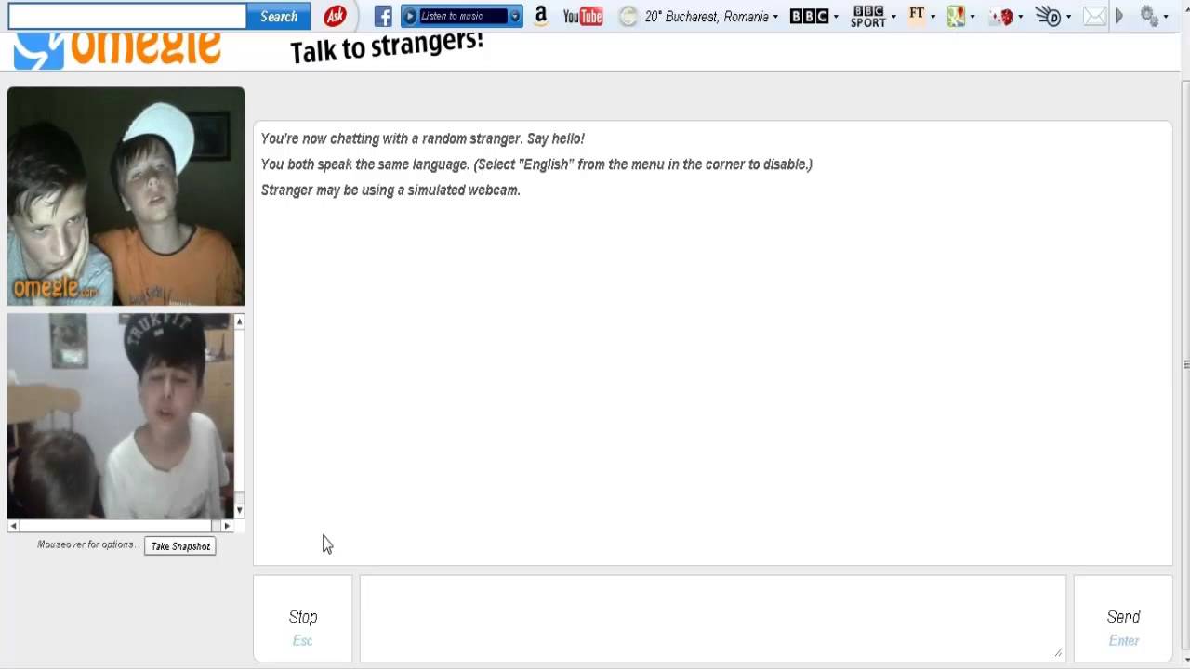
Task: Click the chat box resize grip
Action: [x=1059, y=653]
